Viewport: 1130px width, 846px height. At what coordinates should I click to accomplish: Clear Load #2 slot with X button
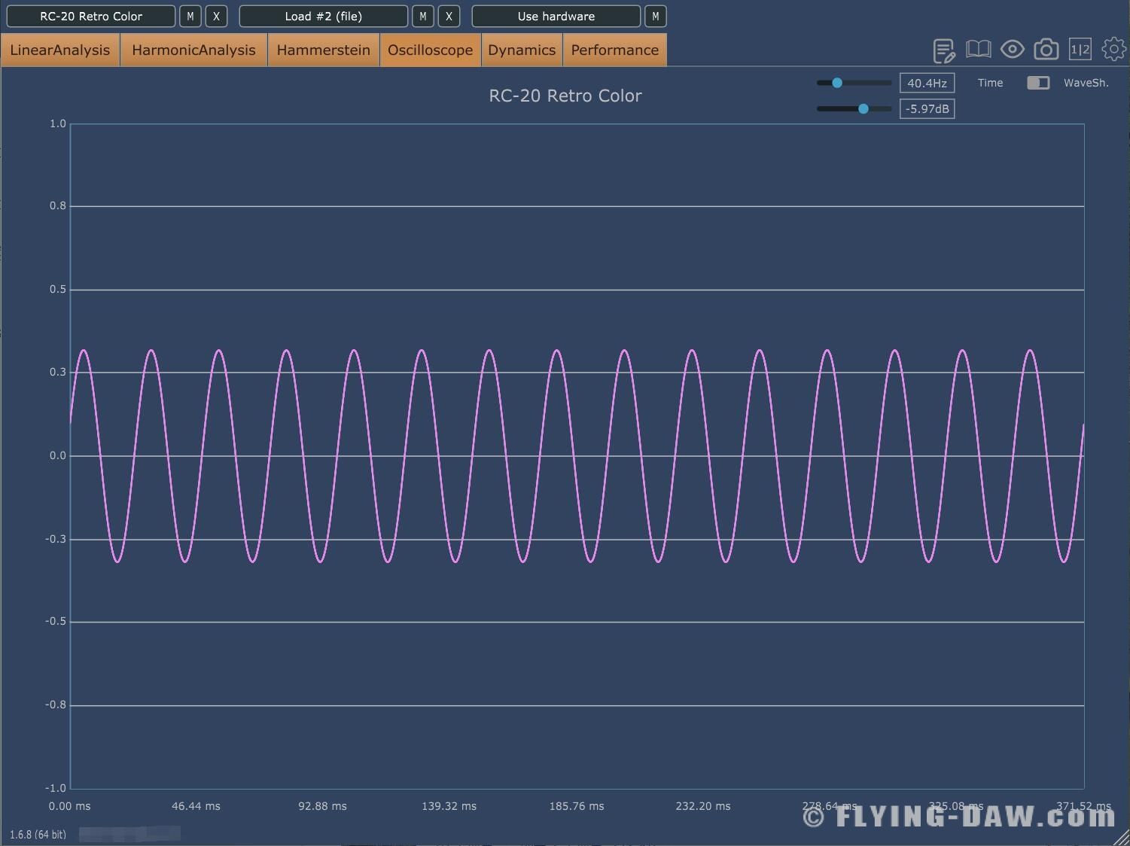pos(449,16)
